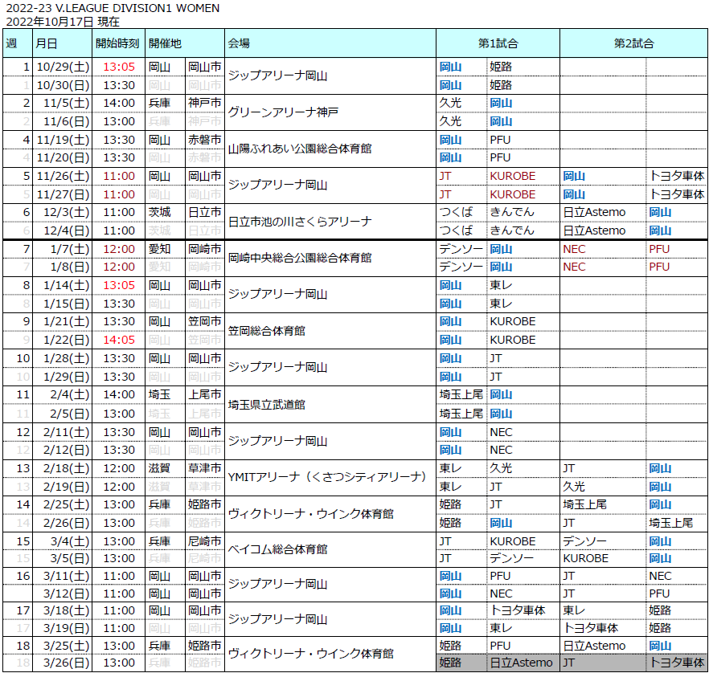709x673 pixels.
Task: Click the date 2/25(土)
Action: tap(67, 504)
